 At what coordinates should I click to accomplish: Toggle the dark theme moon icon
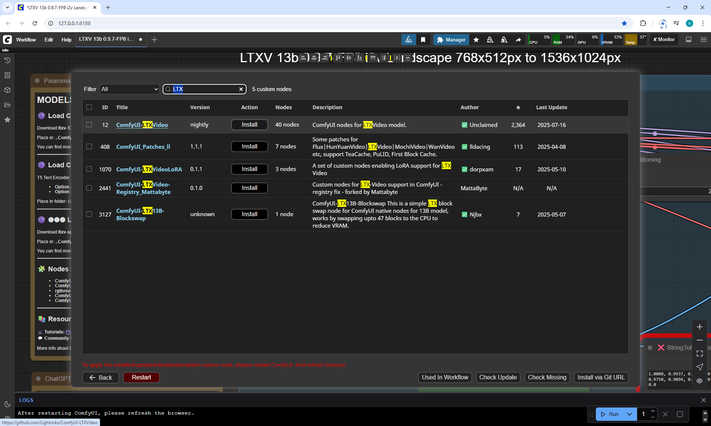pos(7,404)
